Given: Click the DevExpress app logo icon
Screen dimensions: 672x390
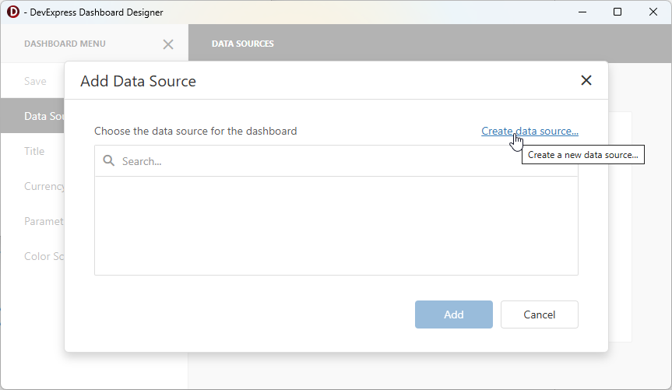Looking at the screenshot, I should [13, 12].
